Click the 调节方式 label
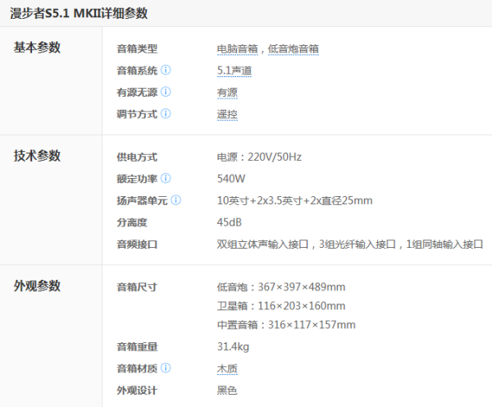The width and height of the screenshot is (492, 407). (x=137, y=114)
